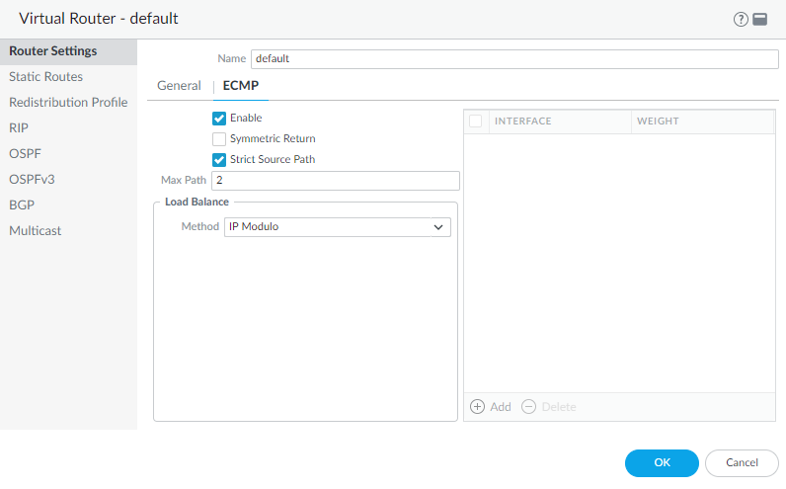Uncheck the Strict Source Path option

click(x=219, y=159)
